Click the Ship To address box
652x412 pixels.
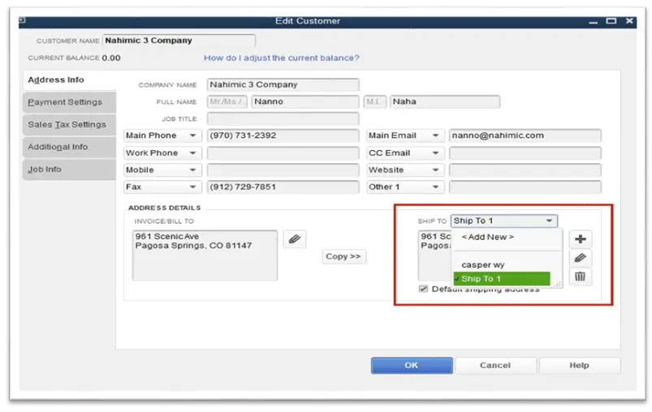tap(435, 255)
